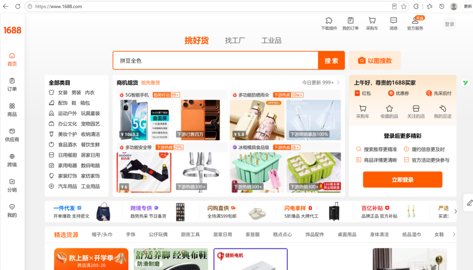Click 以图搜款 image search button

click(x=375, y=61)
